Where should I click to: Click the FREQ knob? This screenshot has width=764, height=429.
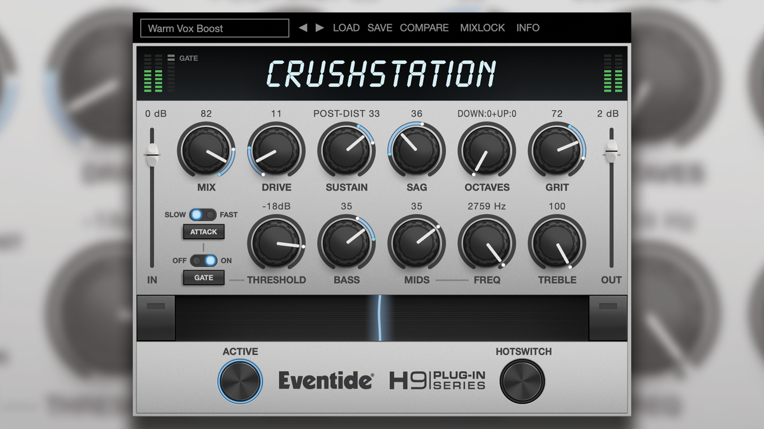tap(486, 243)
